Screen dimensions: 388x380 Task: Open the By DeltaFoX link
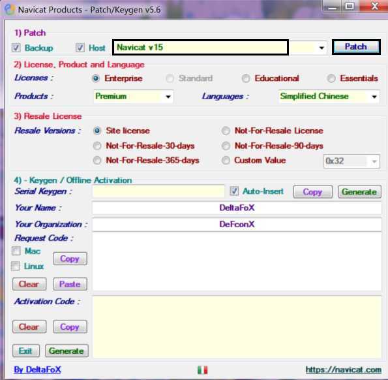(37, 370)
